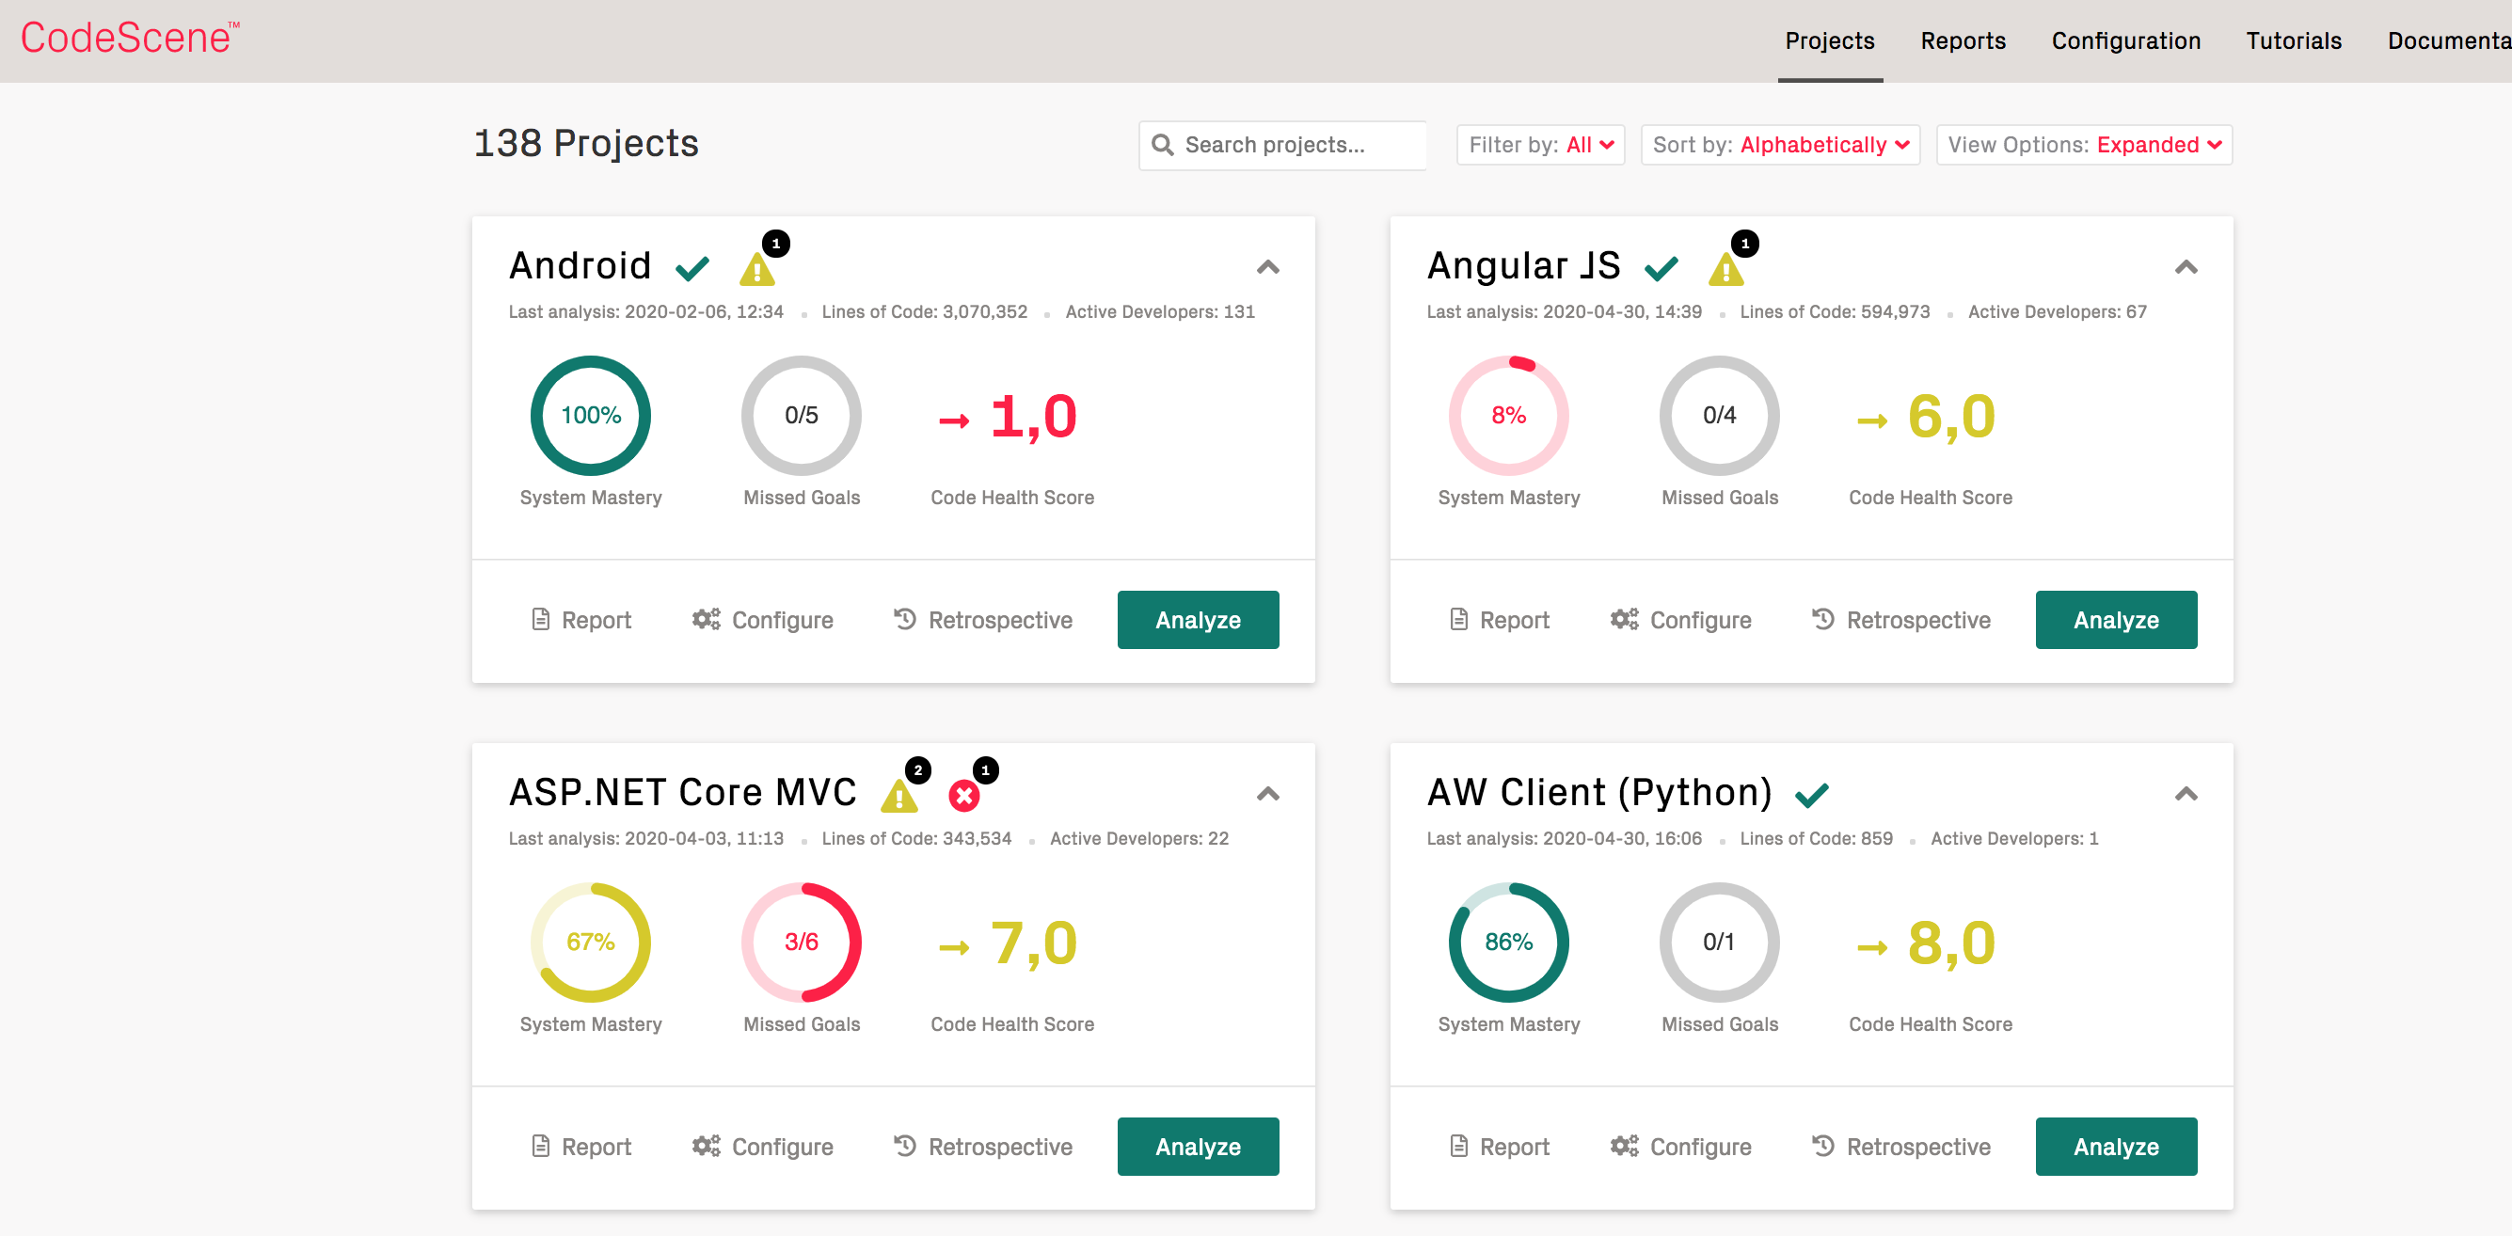Open ASP.NET Core MVC Report

pos(581,1147)
